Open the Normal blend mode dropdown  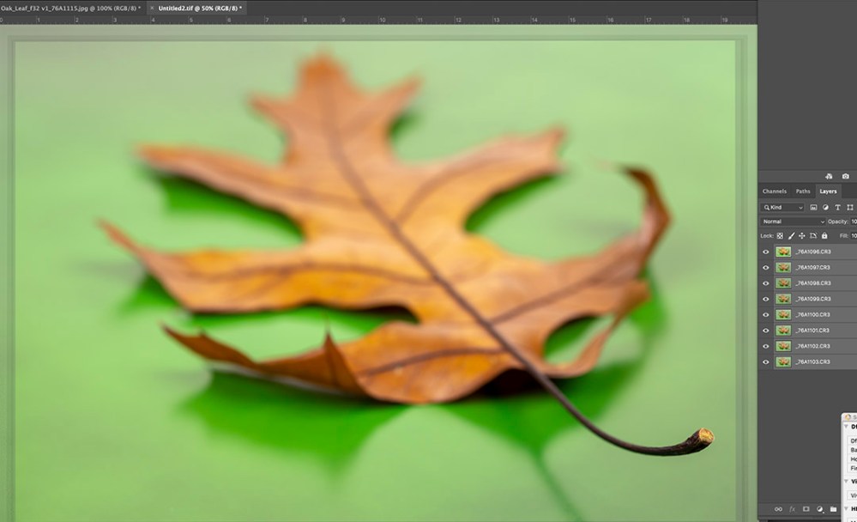(793, 222)
